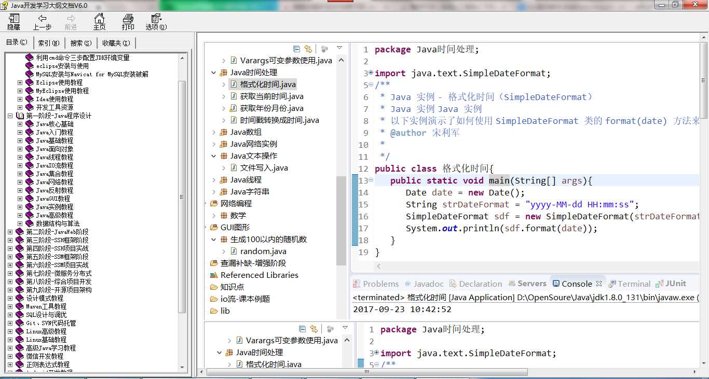Screen dimensions: 709x379
Task: Expand the Java字符串 package chevron
Action: tap(213, 192)
